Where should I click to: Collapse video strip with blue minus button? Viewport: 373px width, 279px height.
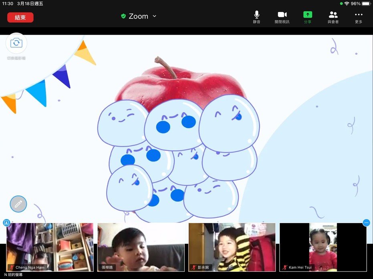[366, 223]
